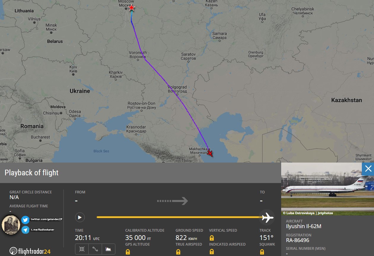Click the RA-86496 registration text

coord(297,240)
